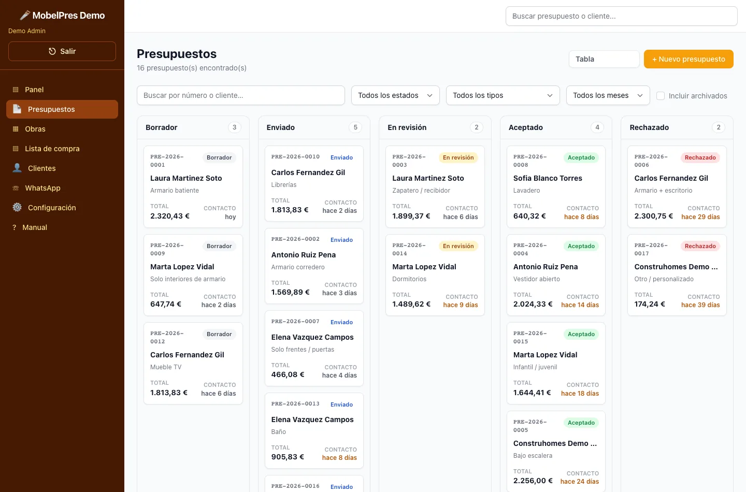Open the PRE-2026-0010 Carlos Fernandez Gil card
Image resolution: width=746 pixels, height=492 pixels.
coord(314,184)
